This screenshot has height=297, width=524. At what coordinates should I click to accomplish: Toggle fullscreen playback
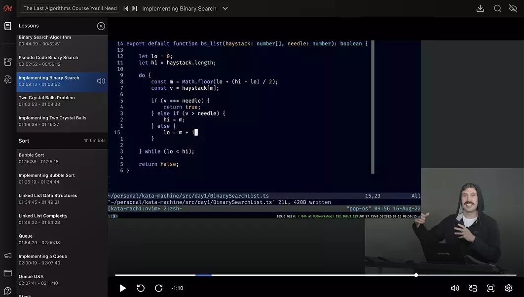pos(490,288)
